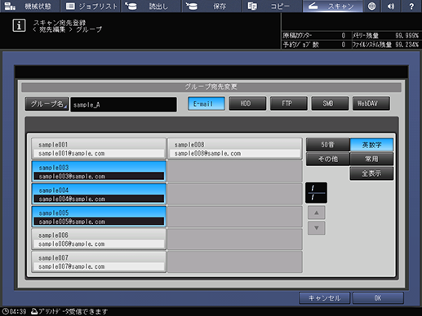The height and width of the screenshot is (316, 422).
Task: Click the 原稿カウンター counter label
Action: (297, 36)
